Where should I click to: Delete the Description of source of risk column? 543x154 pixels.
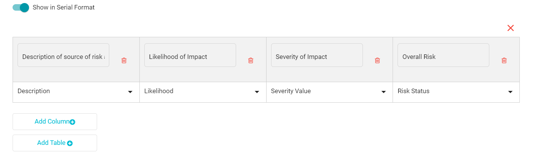point(124,60)
